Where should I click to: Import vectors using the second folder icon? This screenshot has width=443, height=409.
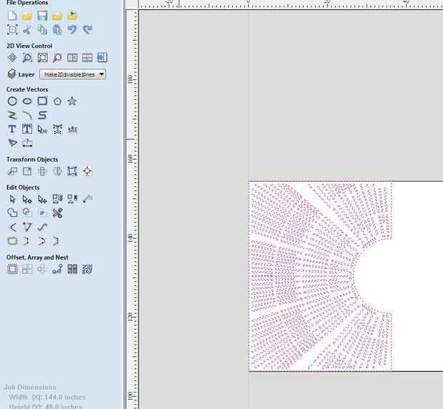click(x=57, y=16)
